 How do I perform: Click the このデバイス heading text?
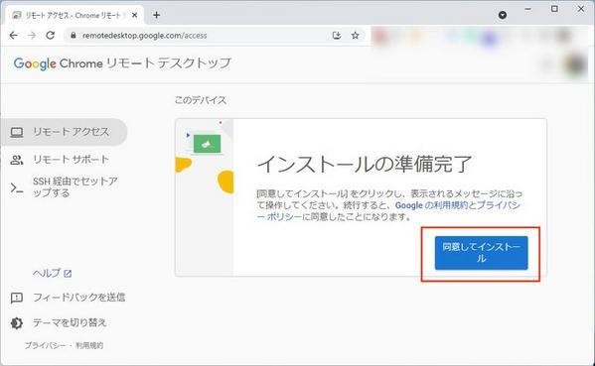[x=201, y=100]
